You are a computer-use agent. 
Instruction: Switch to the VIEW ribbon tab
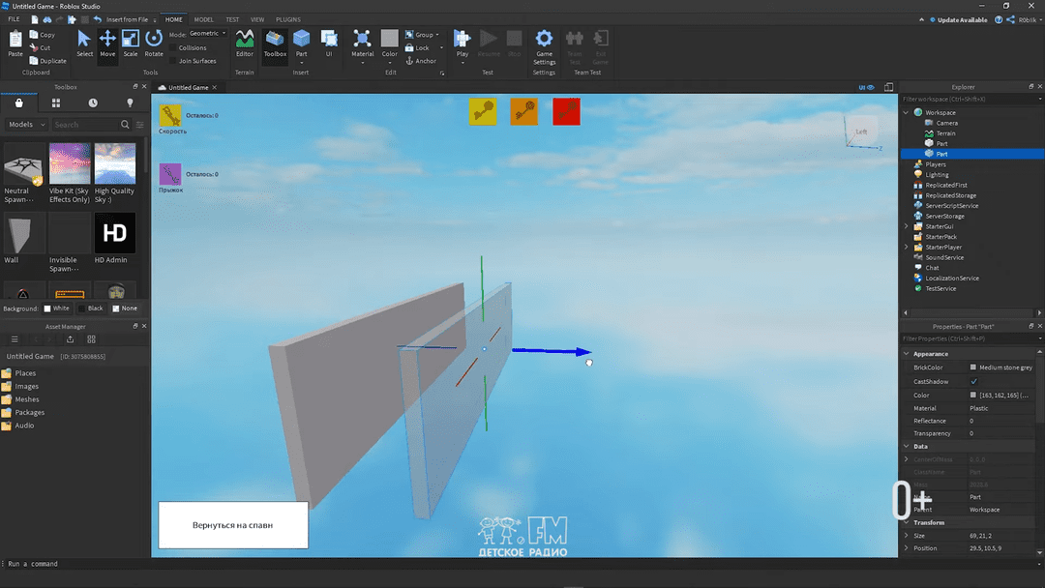[257, 19]
